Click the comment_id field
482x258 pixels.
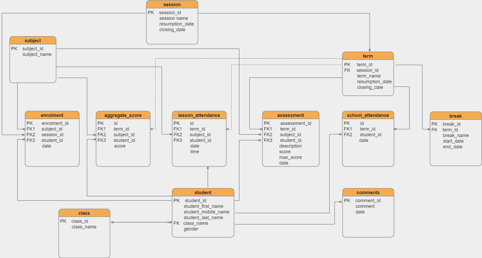(x=368, y=201)
